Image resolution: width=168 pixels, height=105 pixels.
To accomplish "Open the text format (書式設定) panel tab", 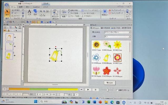I will pyautogui.click(x=126, y=28).
